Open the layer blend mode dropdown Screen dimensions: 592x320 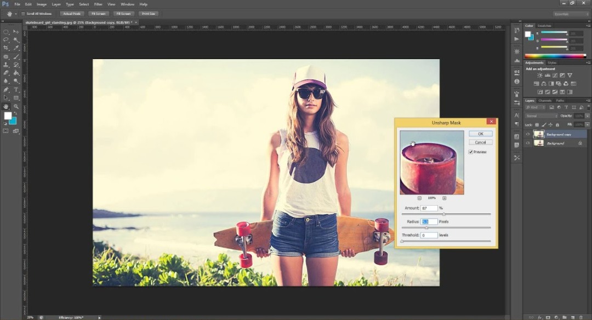[542, 116]
